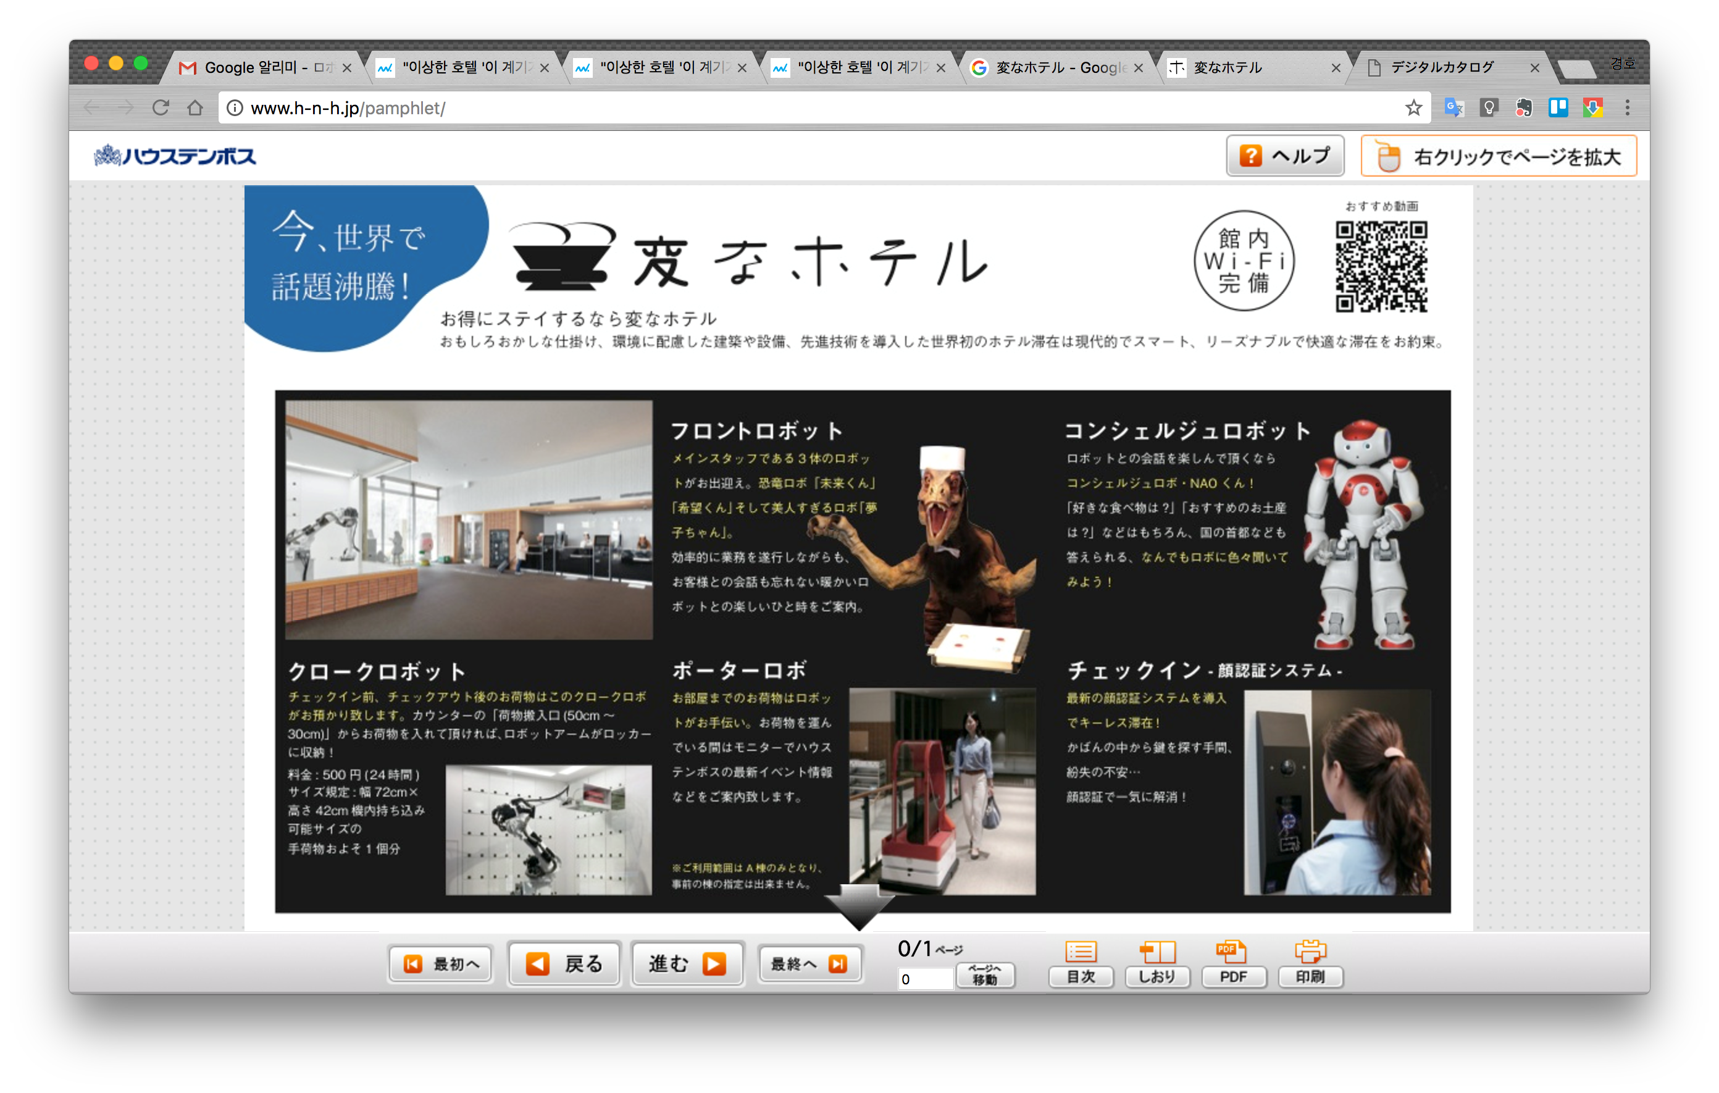This screenshot has width=1719, height=1093.
Task: Click the 경호 profile name button
Action: tap(1622, 64)
